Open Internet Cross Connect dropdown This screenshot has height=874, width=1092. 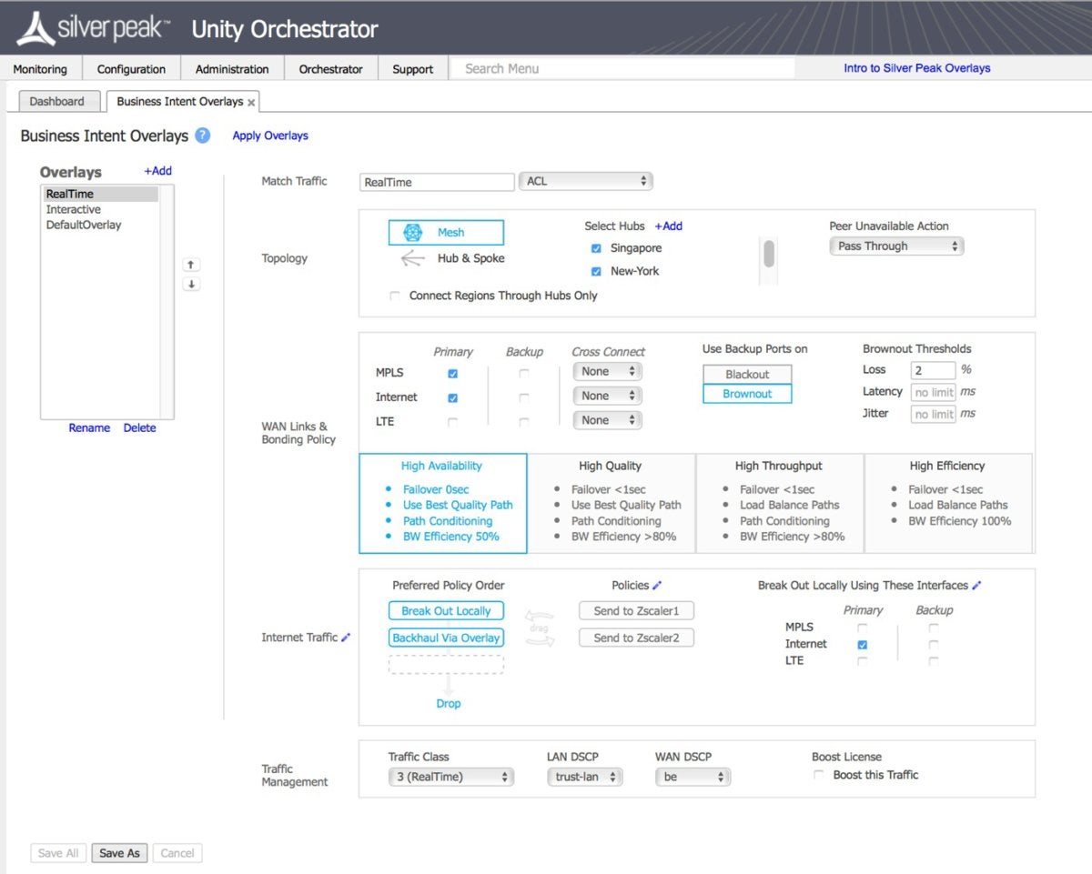pyautogui.click(x=607, y=396)
